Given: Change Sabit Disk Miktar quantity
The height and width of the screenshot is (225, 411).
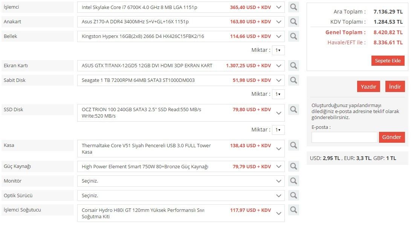Looking at the screenshot, I should (x=278, y=94).
